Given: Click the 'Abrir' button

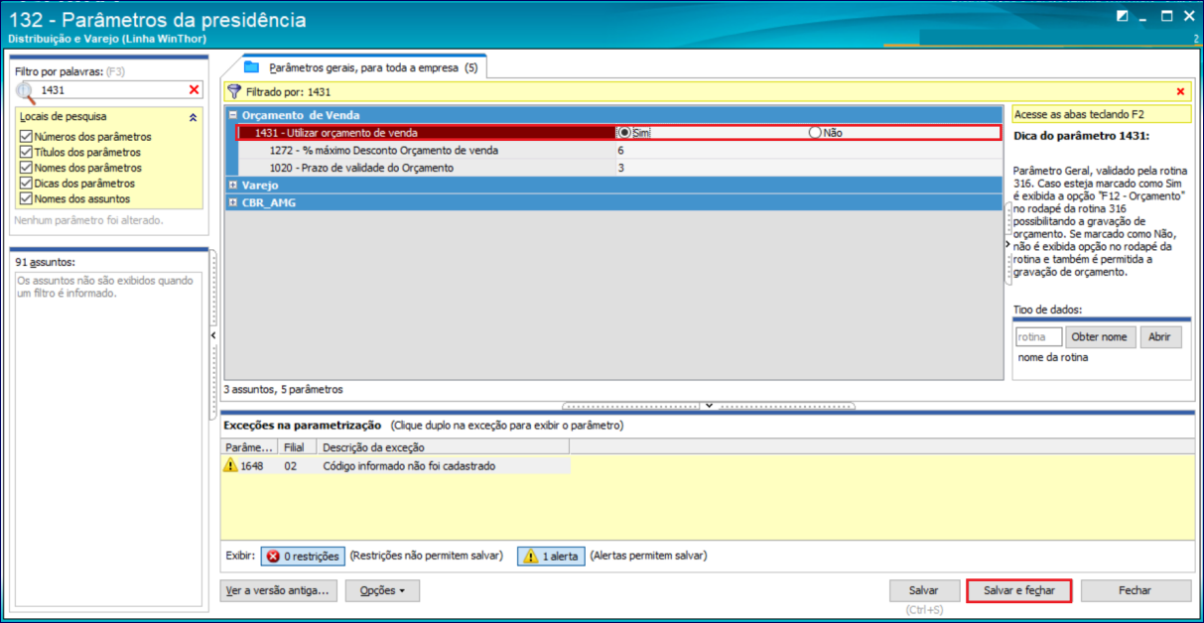Looking at the screenshot, I should pyautogui.click(x=1160, y=337).
